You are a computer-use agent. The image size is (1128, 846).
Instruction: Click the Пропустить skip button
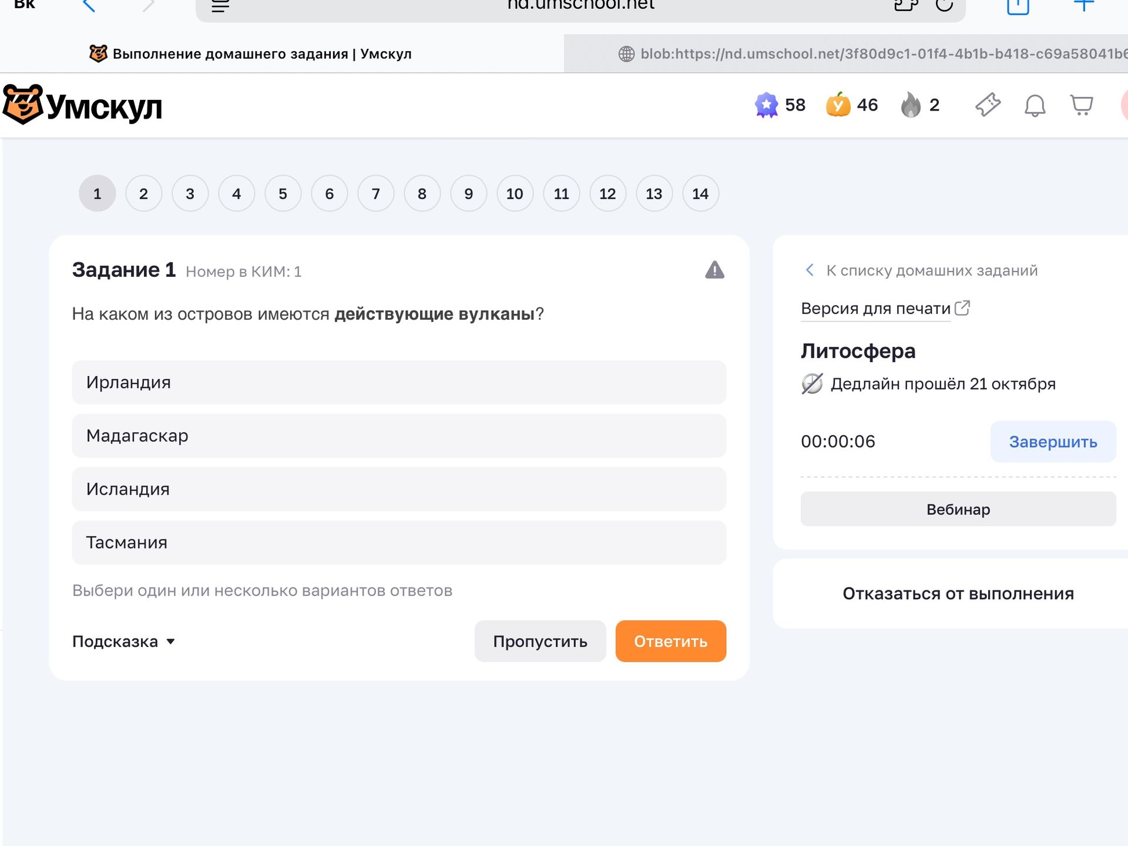click(540, 642)
